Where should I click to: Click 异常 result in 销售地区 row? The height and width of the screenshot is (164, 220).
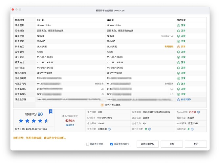(183, 47)
